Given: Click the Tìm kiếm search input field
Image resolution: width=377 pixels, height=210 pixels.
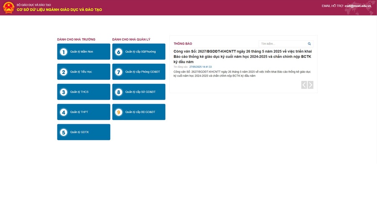Looking at the screenshot, I should (x=283, y=44).
